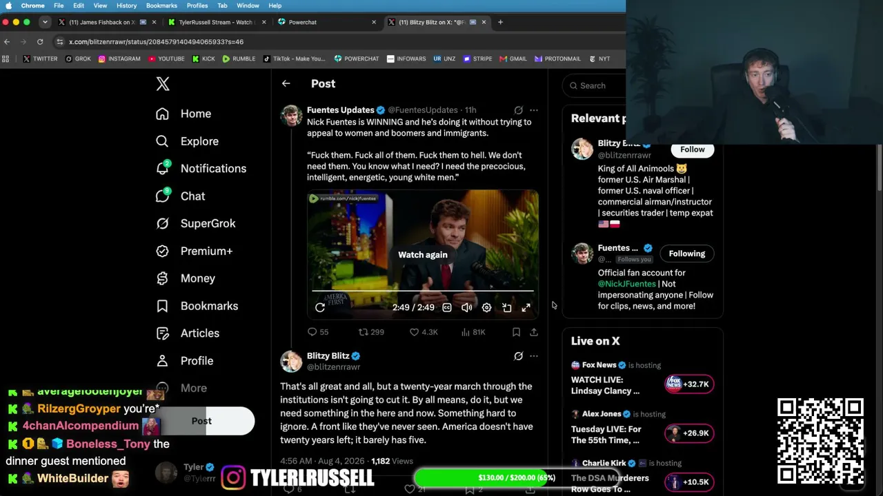Click the page vertical scrollbar
This screenshot has height=496, width=883.
(880, 169)
